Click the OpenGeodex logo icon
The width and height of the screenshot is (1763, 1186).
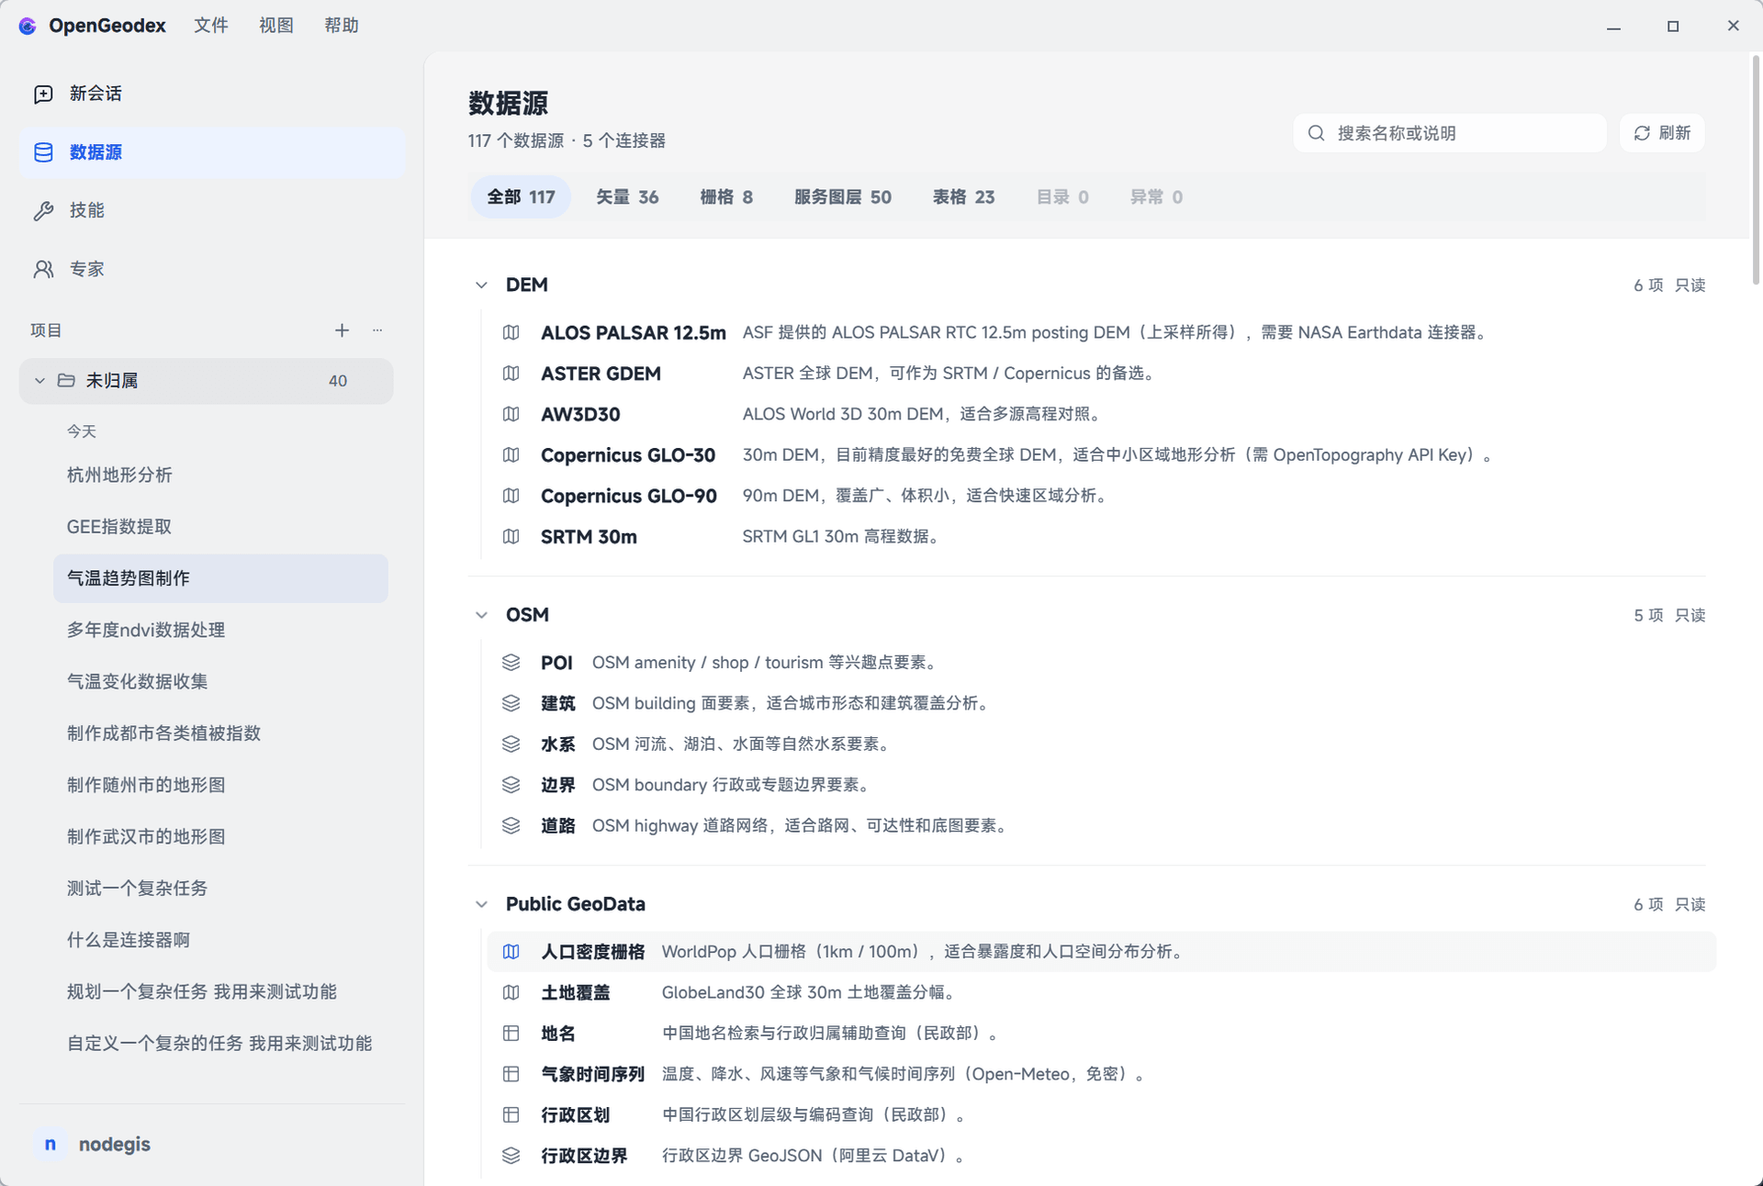point(28,26)
